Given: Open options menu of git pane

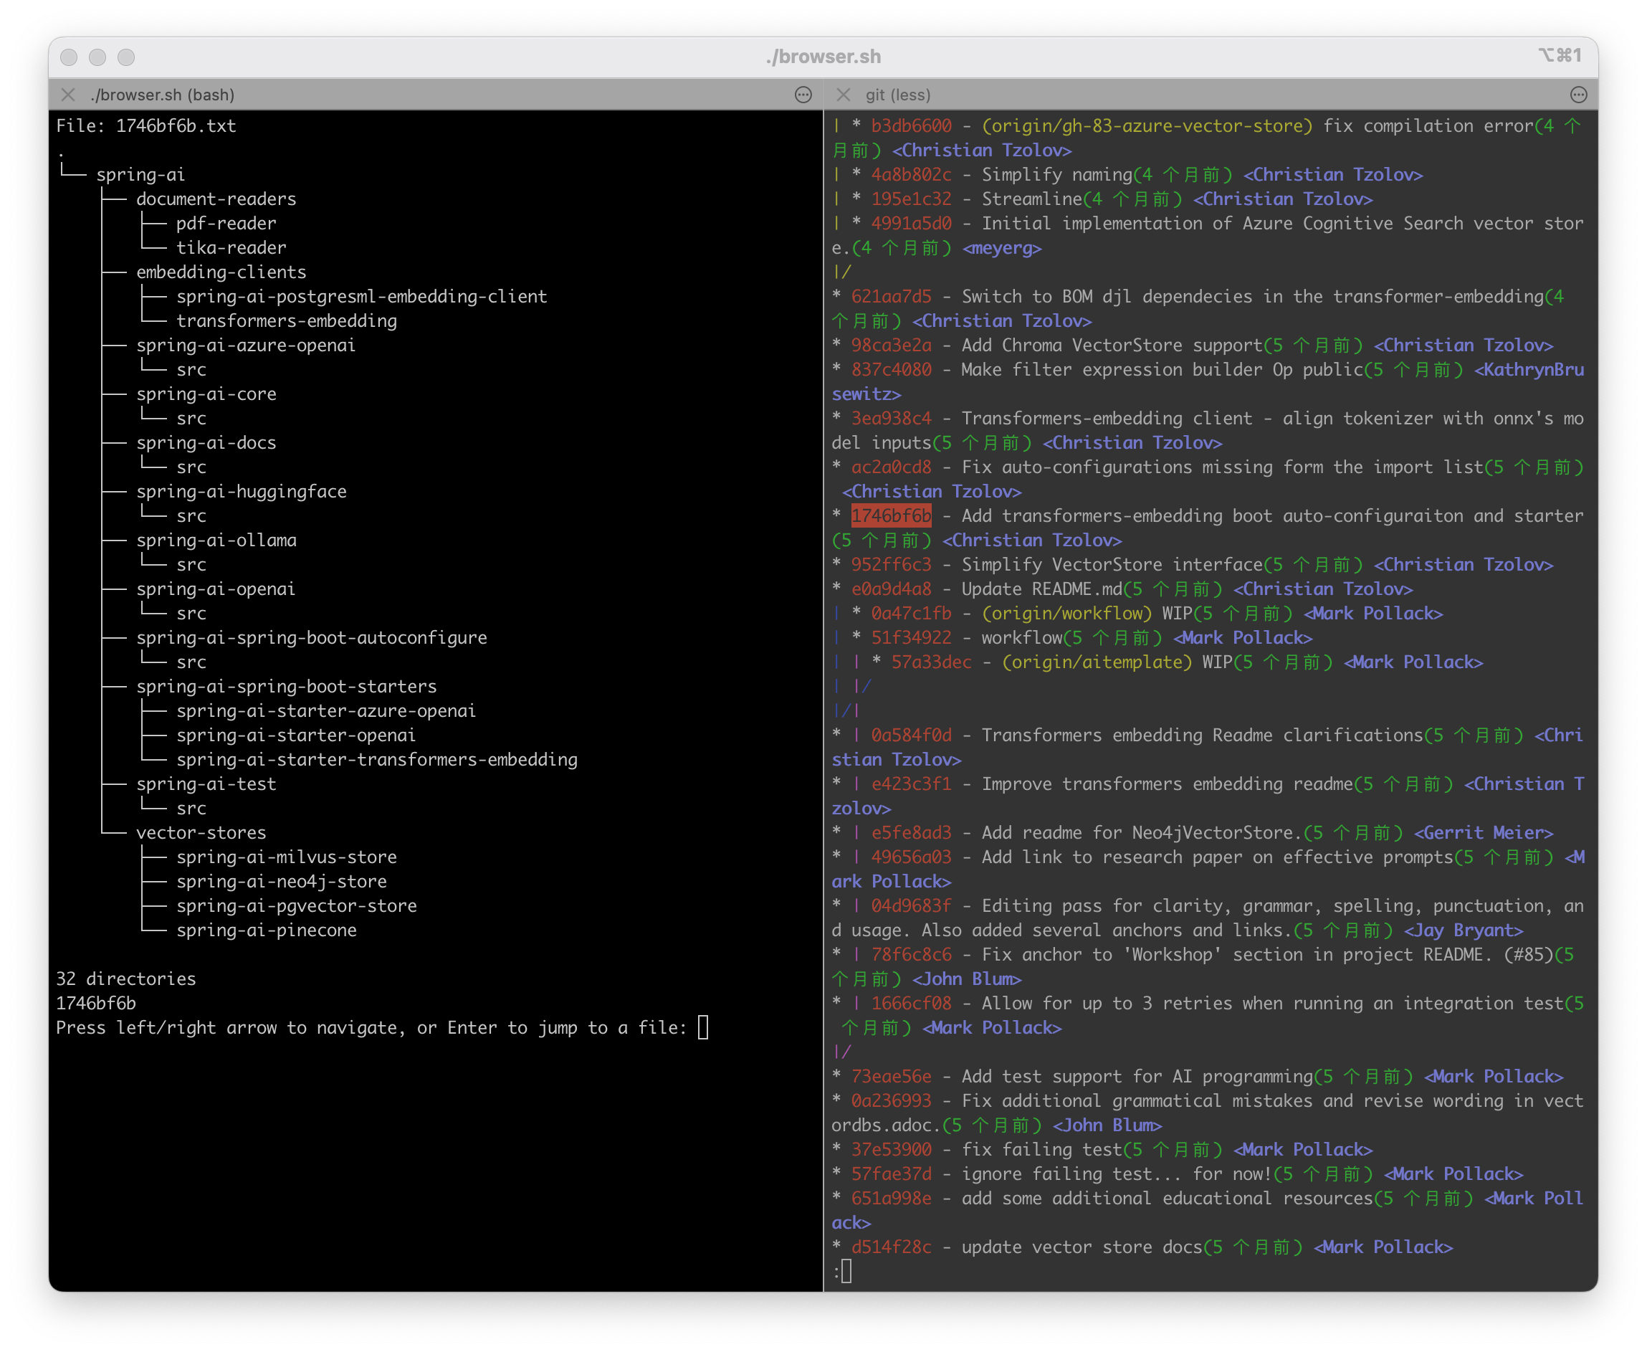Looking at the screenshot, I should click(1577, 94).
